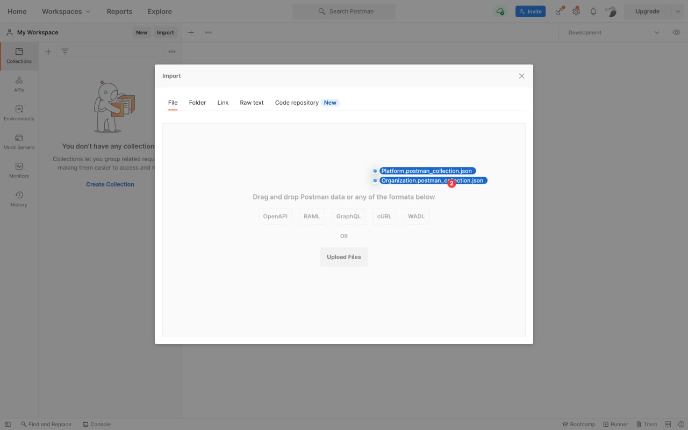Image resolution: width=688 pixels, height=430 pixels.
Task: Click the cloud sync status icon
Action: tap(500, 11)
